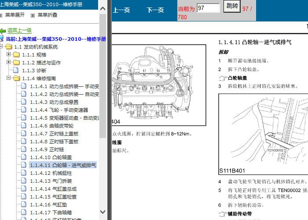Click the page icon for 1.1.4.8 正时链下盖板
308x220 pixels.
pos(24,141)
